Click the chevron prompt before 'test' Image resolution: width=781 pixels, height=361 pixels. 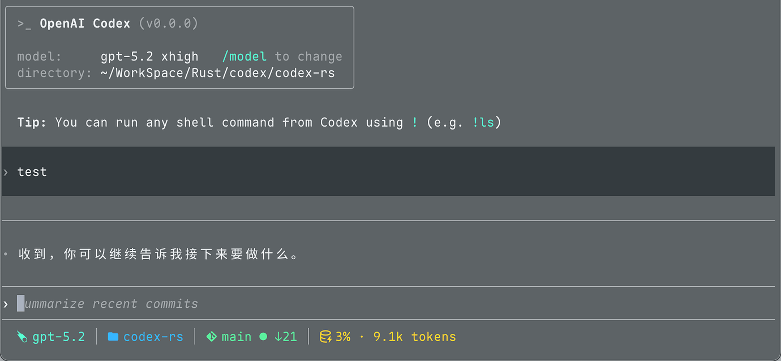coord(6,172)
